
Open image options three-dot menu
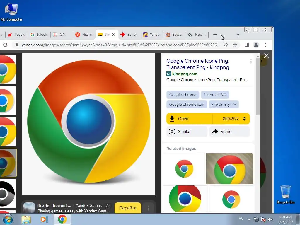tap(251, 61)
